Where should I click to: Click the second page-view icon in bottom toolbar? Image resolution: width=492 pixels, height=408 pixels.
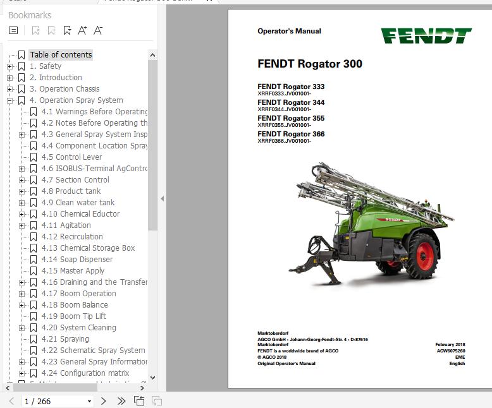pyautogui.click(x=157, y=401)
